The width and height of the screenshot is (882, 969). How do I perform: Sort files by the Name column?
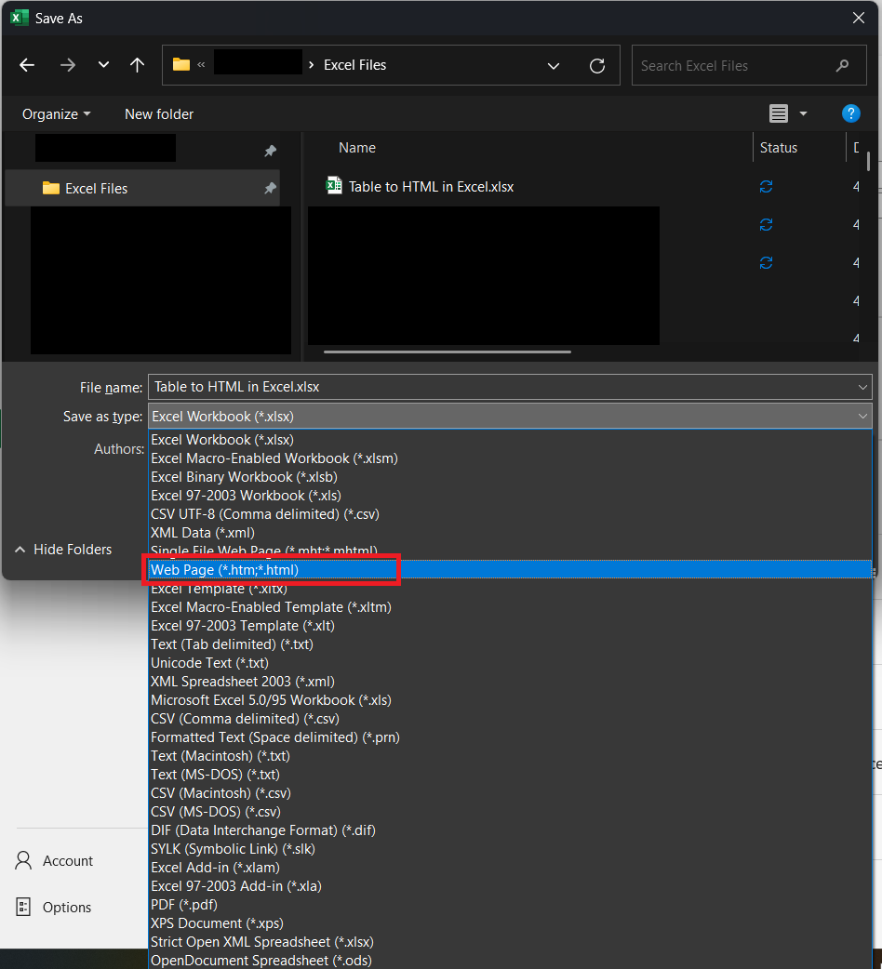click(x=356, y=148)
